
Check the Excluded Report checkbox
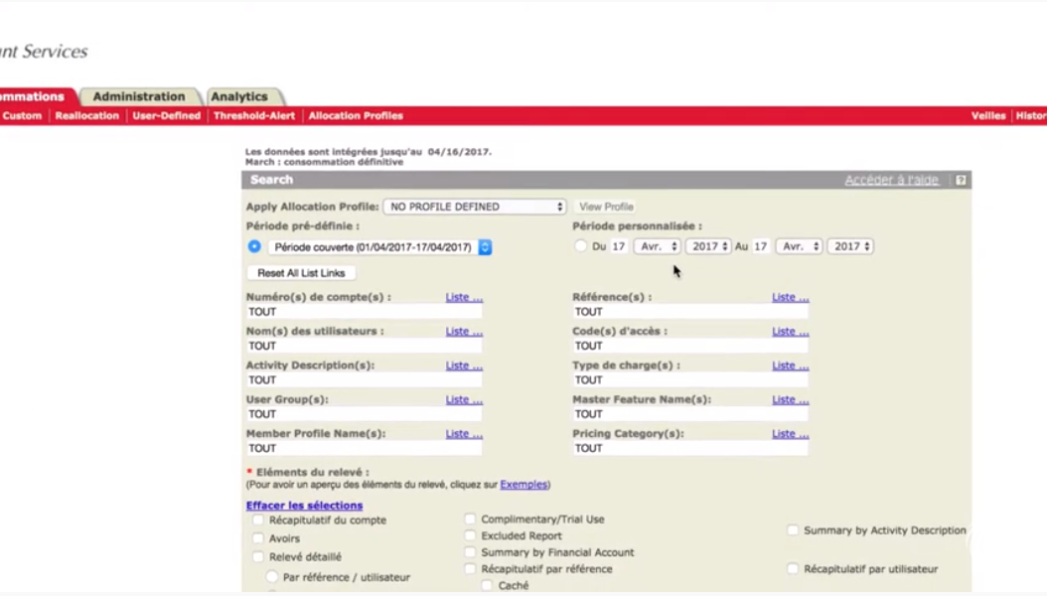coord(470,535)
